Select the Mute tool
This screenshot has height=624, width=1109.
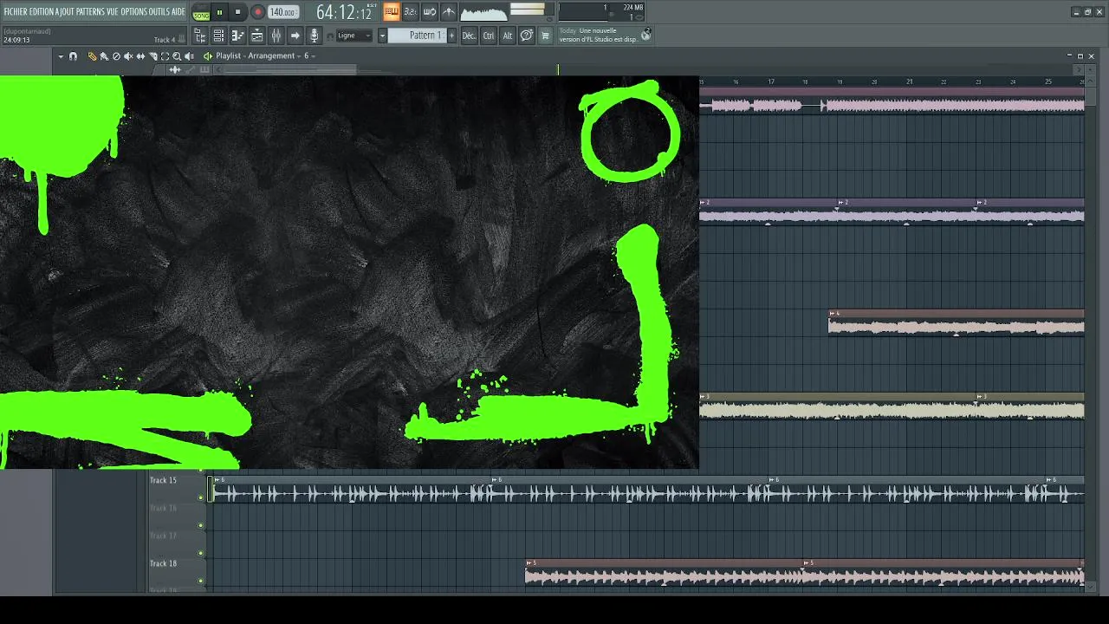128,56
